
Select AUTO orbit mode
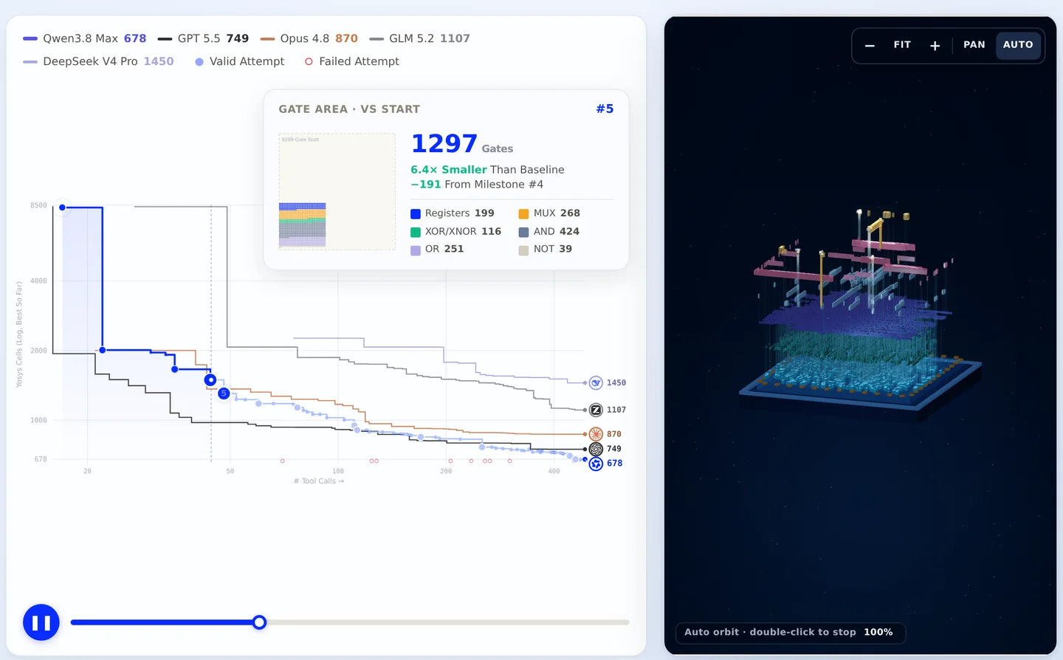tap(1018, 45)
